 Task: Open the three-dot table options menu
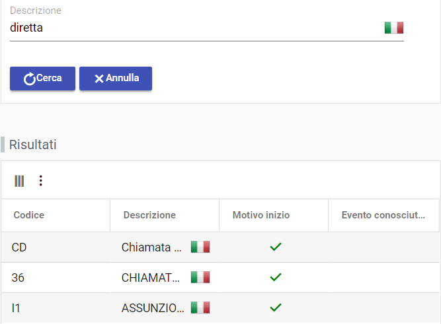pos(40,181)
